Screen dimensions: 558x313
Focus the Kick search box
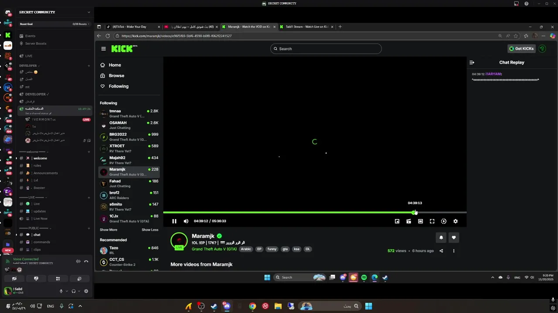pos(326,49)
